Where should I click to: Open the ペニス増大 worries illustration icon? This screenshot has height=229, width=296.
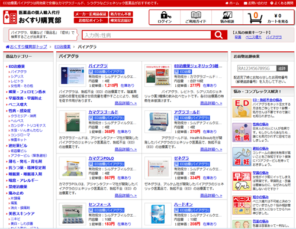point(242,205)
